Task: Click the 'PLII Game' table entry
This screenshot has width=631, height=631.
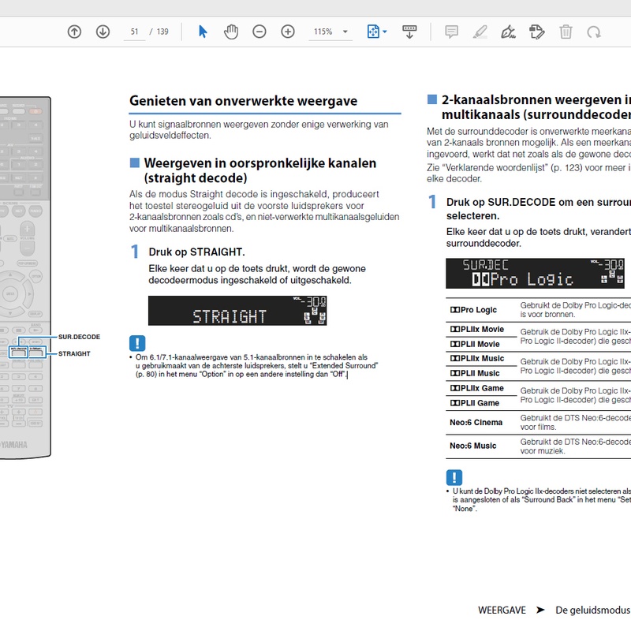Action: coord(475,403)
